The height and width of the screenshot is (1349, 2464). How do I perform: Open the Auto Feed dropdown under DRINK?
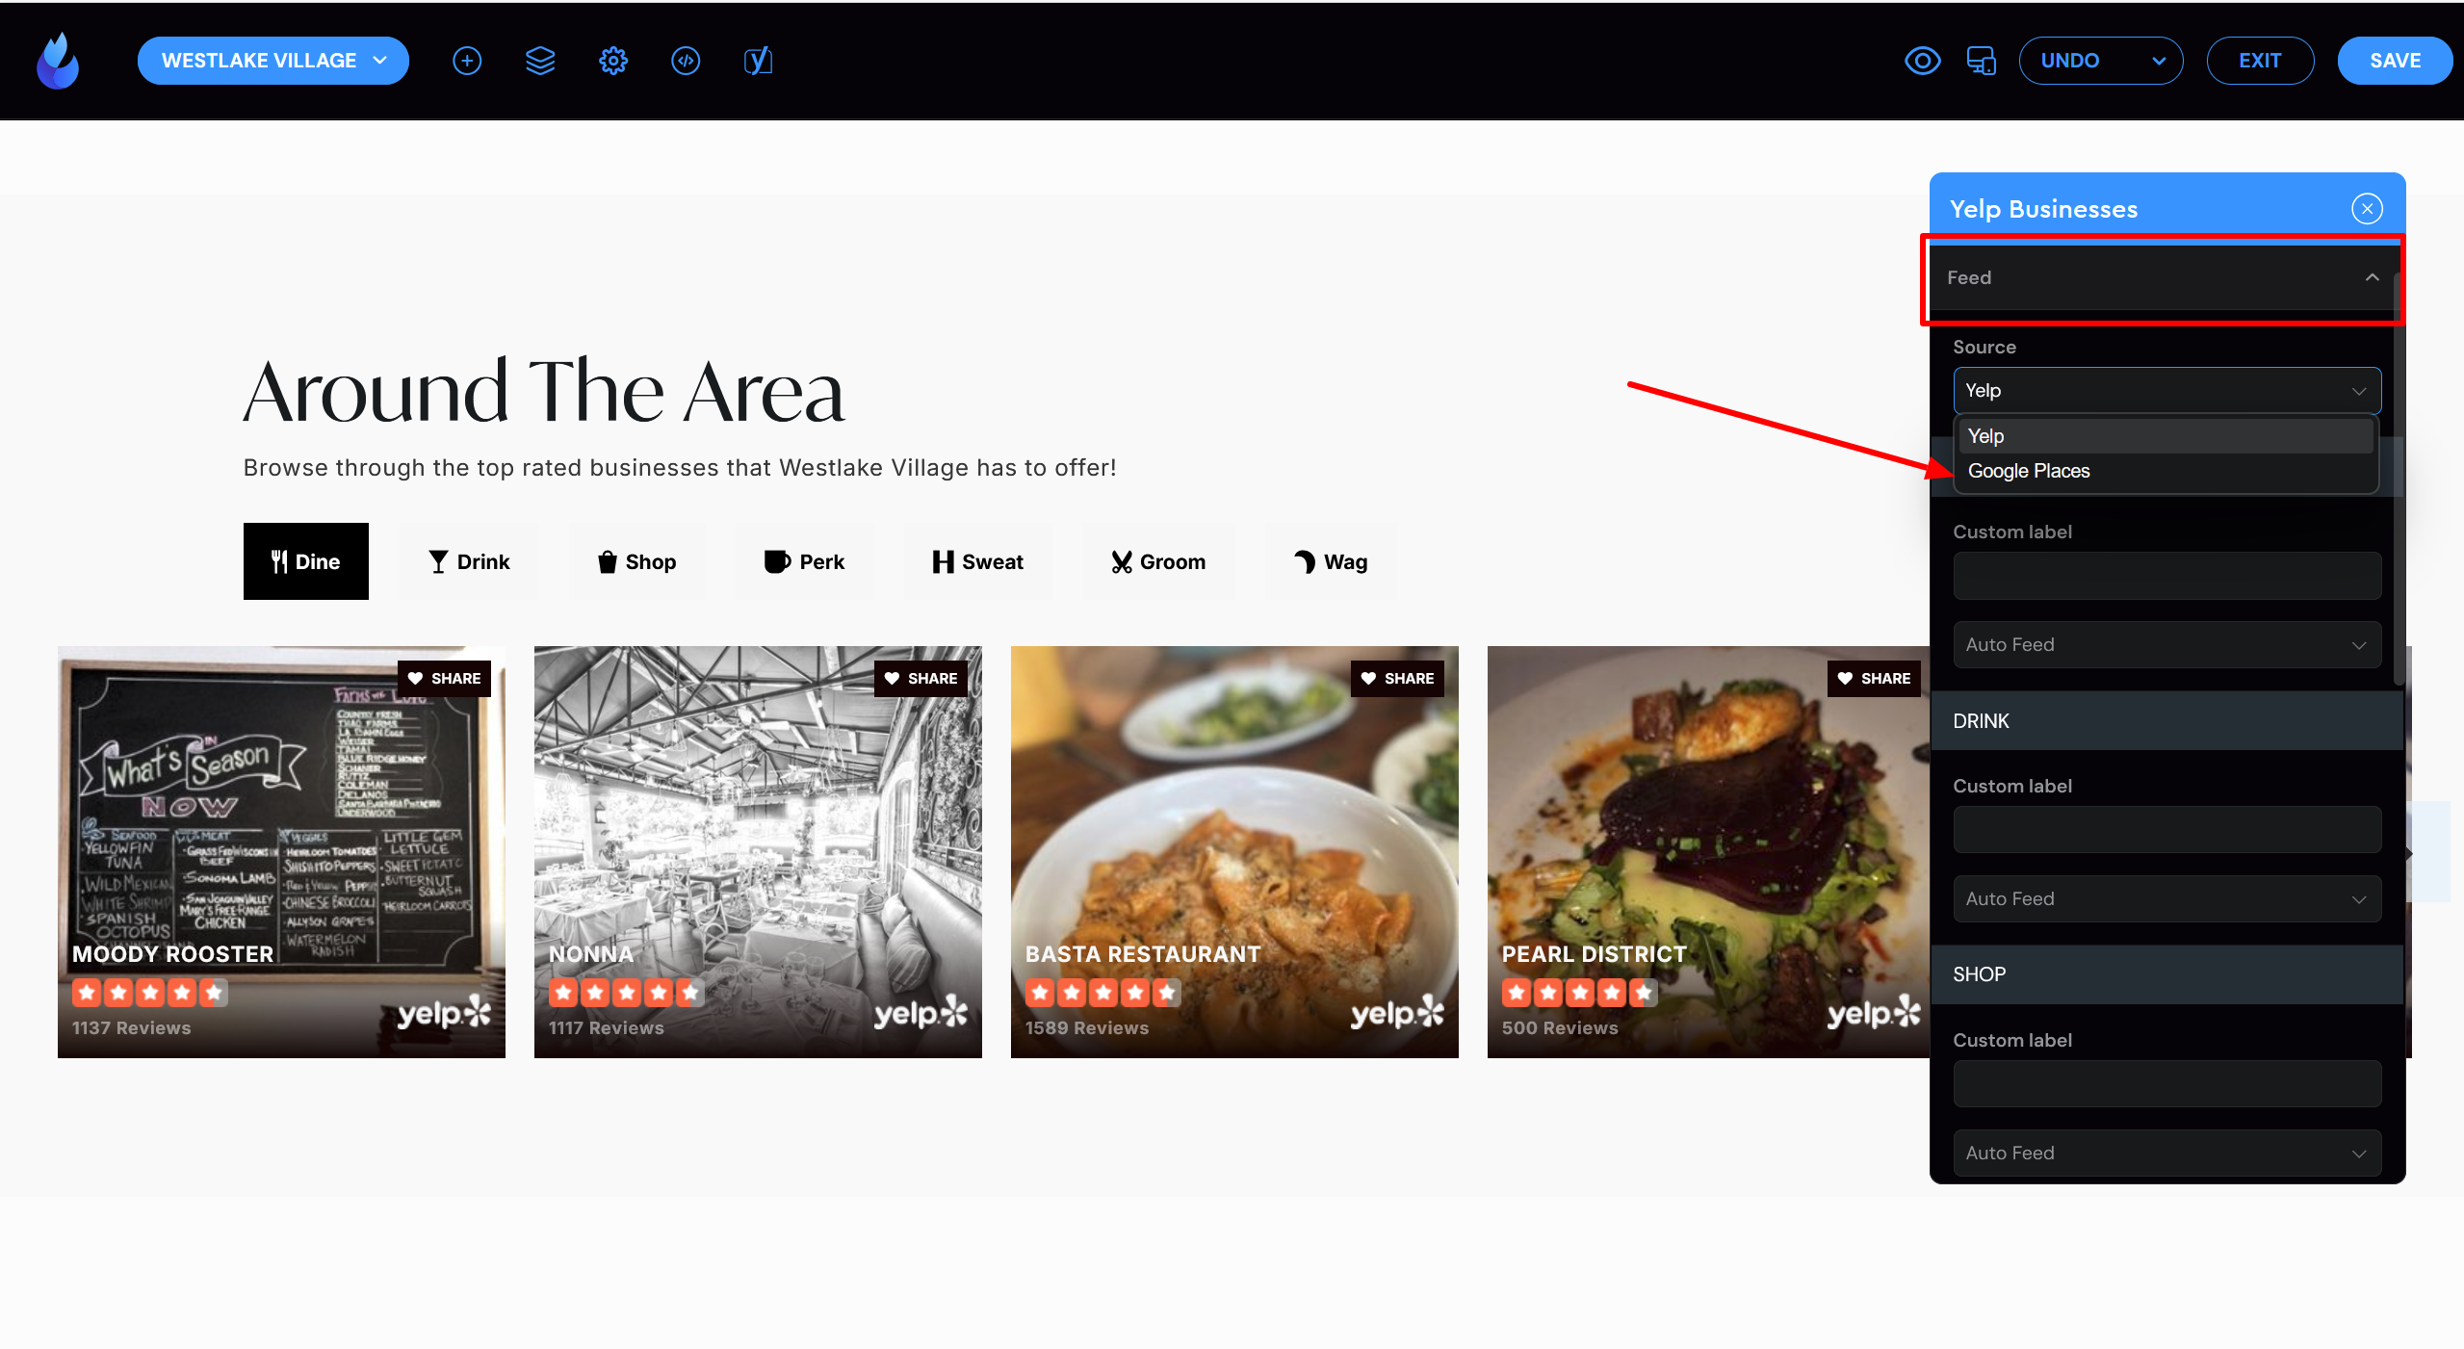click(x=2166, y=898)
